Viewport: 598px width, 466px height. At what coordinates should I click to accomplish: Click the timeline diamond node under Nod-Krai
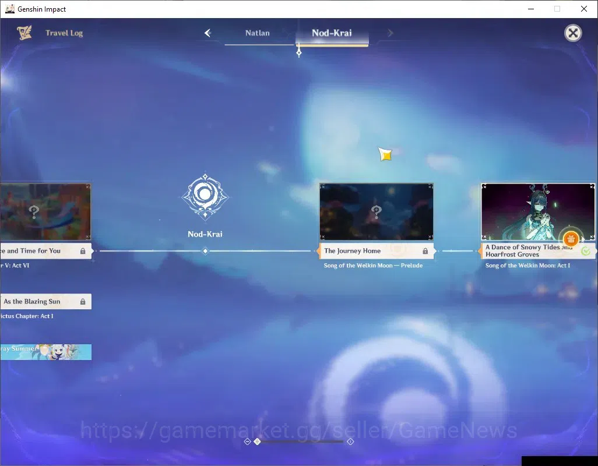pyautogui.click(x=205, y=251)
